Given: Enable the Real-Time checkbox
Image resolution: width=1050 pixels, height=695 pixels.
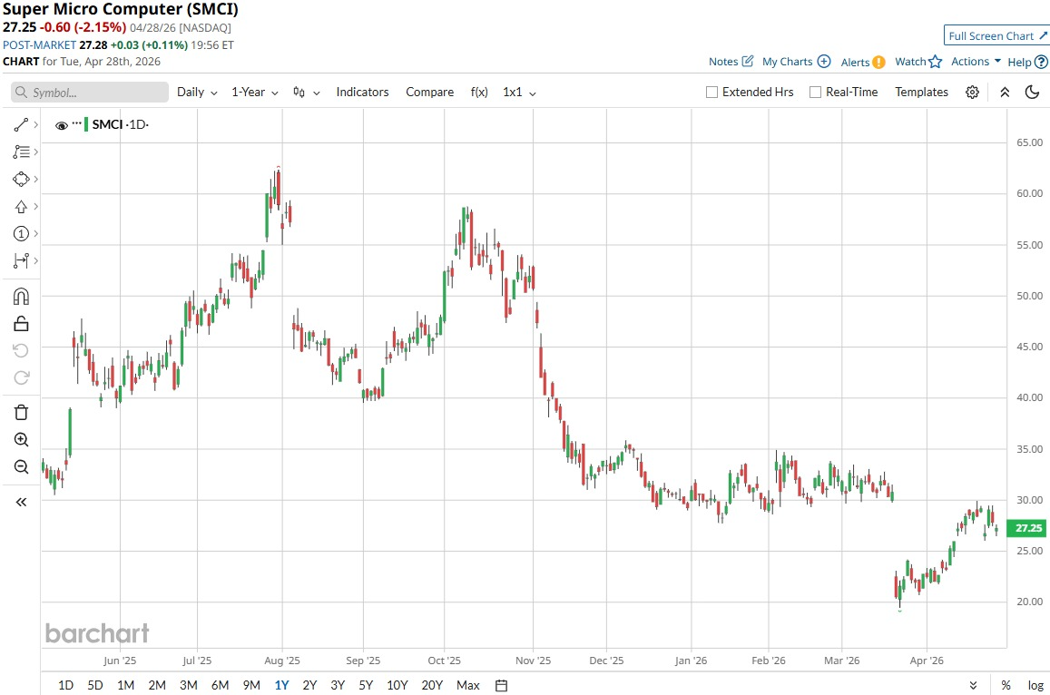Looking at the screenshot, I should click(x=815, y=93).
